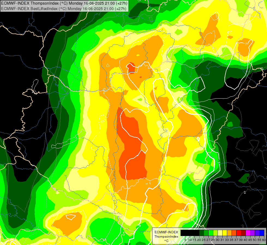This screenshot has height=245, width=267.
Task: Select the medium green 25–27 legend swatch
Action: 206,233
